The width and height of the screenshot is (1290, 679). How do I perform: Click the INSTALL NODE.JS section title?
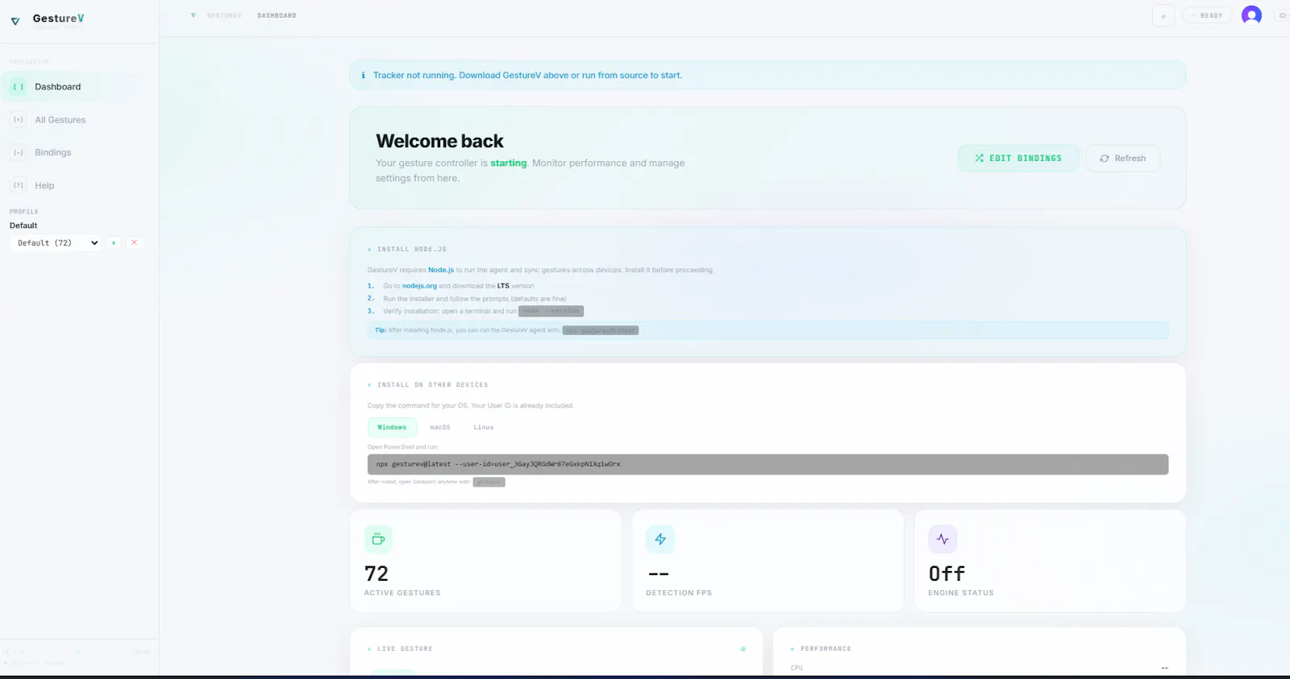[x=412, y=249]
